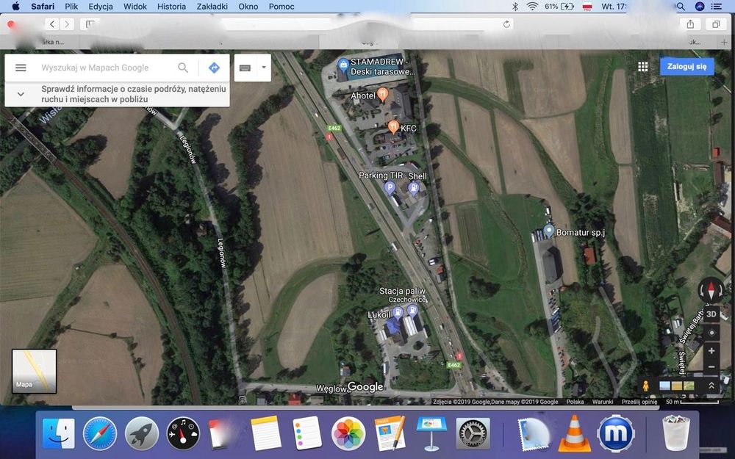Launch Launchpad rocket from the Dock
Screen dimensions: 735x459
142,433
